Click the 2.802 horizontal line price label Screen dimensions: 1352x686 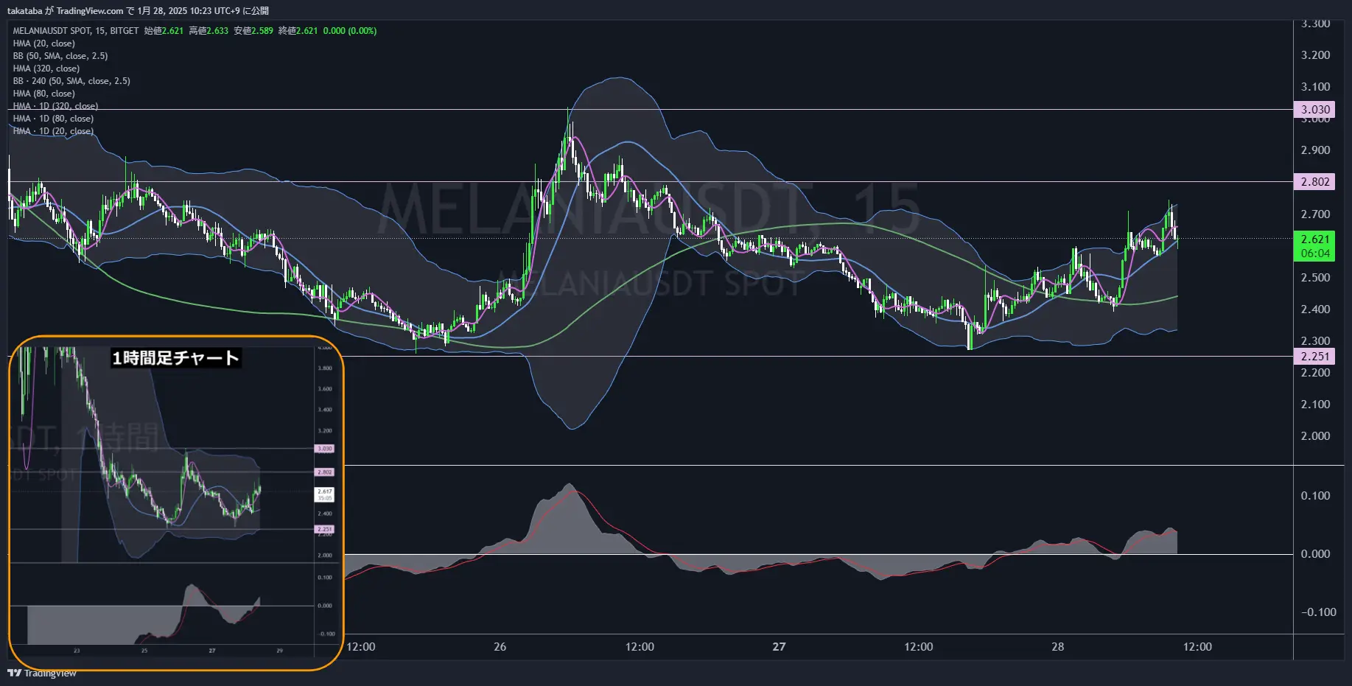tap(1315, 182)
